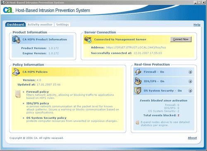Click the Engine Version value 1.0.172

(x=53, y=53)
